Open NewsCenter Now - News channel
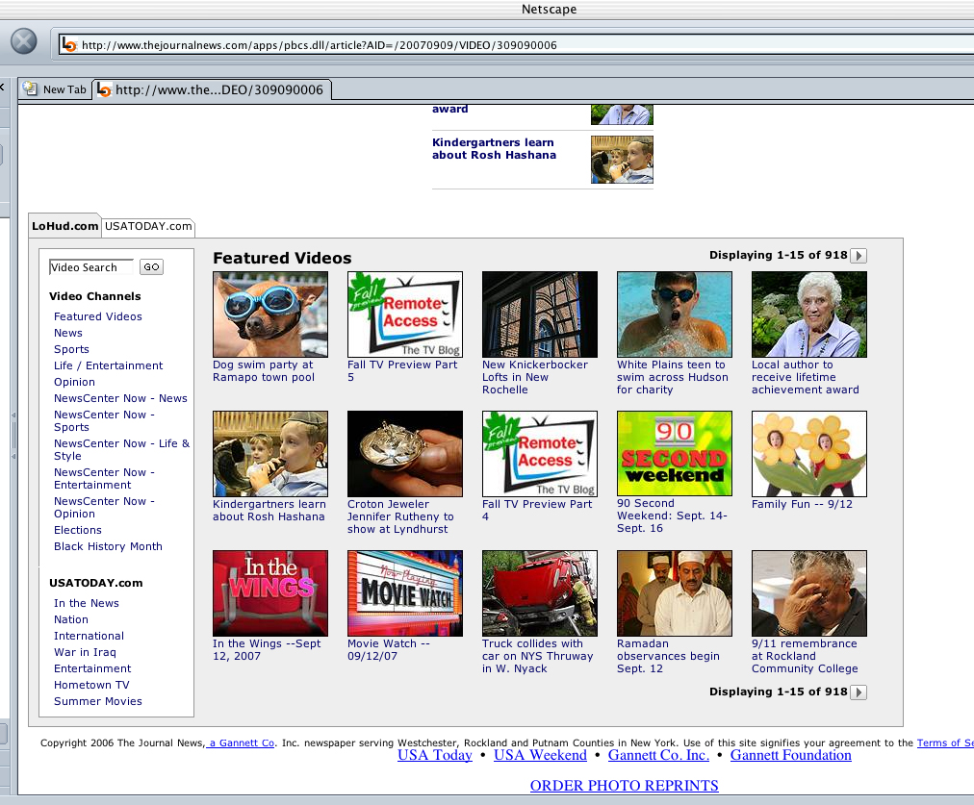The width and height of the screenshot is (974, 805). 120,398
